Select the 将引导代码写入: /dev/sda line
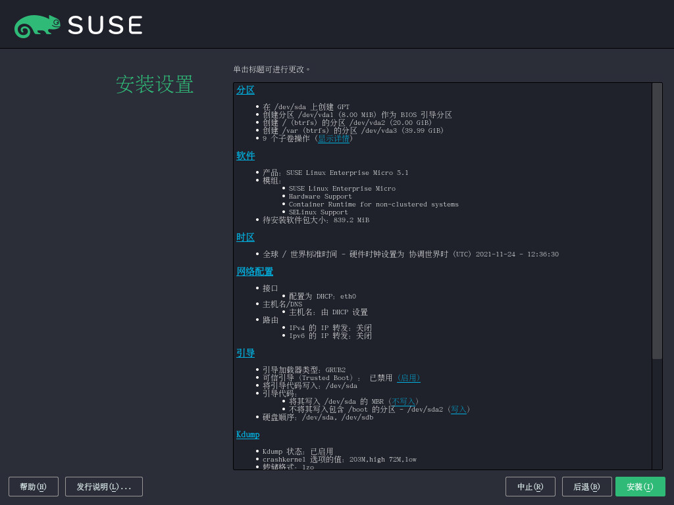The width and height of the screenshot is (674, 505). point(310,385)
